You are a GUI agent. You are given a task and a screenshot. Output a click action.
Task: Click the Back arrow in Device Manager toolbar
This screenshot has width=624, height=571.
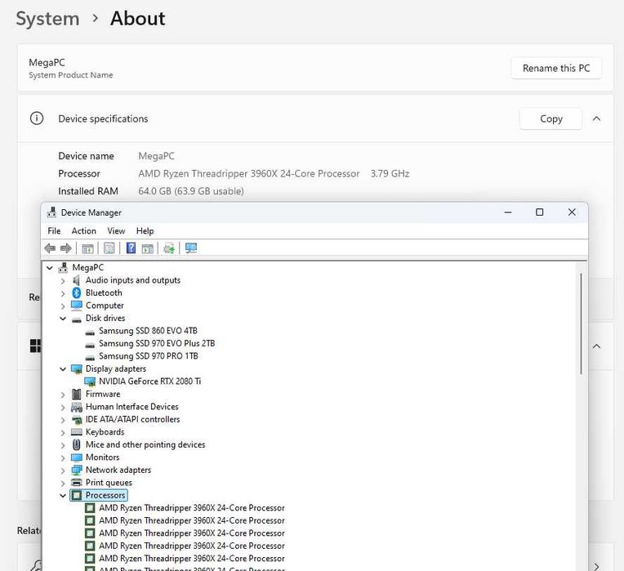(50, 248)
